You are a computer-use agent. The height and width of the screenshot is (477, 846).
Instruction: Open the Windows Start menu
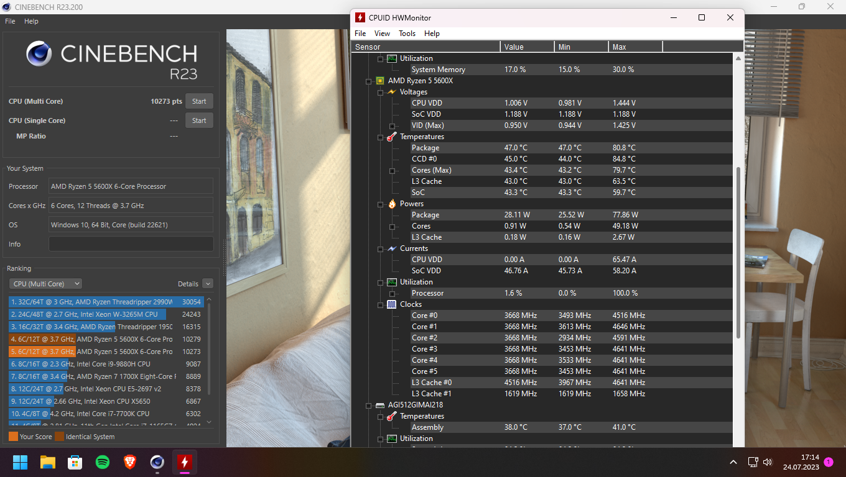pyautogui.click(x=21, y=462)
